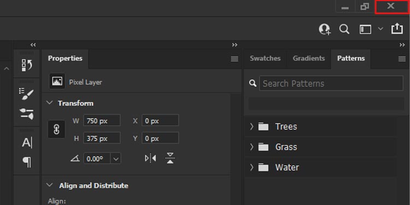The image size is (410, 205).
Task: Click the Grass folder icon
Action: (263, 147)
